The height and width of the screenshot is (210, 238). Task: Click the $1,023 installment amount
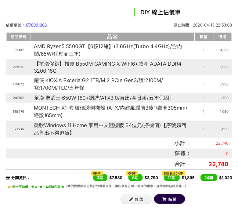(x=225, y=178)
